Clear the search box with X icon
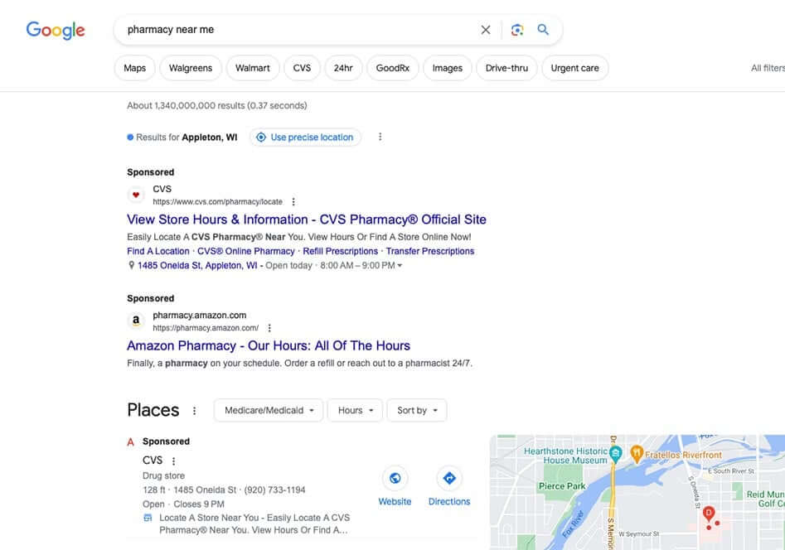Viewport: 785px width, 550px height. [x=486, y=30]
